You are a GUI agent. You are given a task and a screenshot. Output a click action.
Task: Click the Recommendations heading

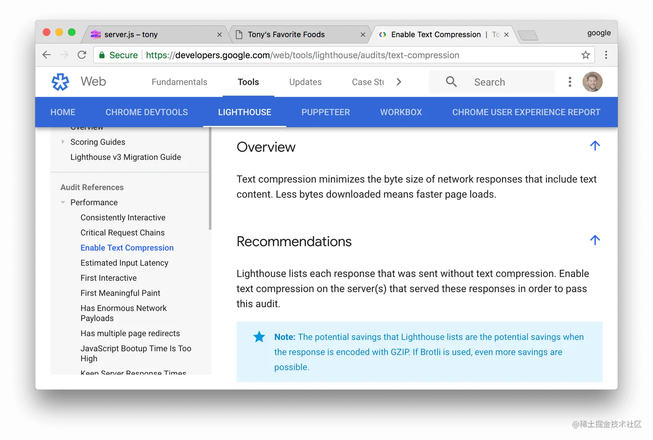tap(294, 242)
